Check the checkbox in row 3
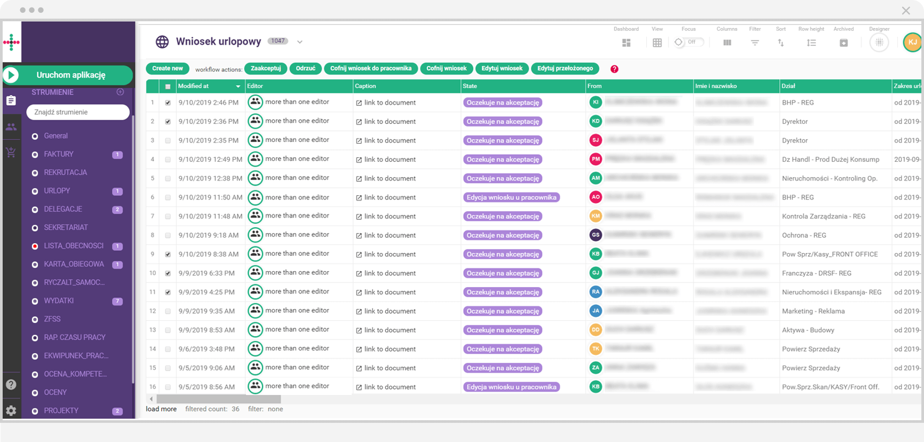 point(168,141)
